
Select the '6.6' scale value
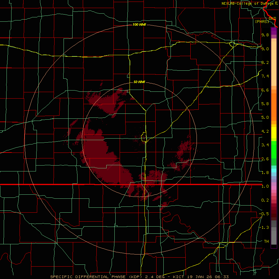265,90
